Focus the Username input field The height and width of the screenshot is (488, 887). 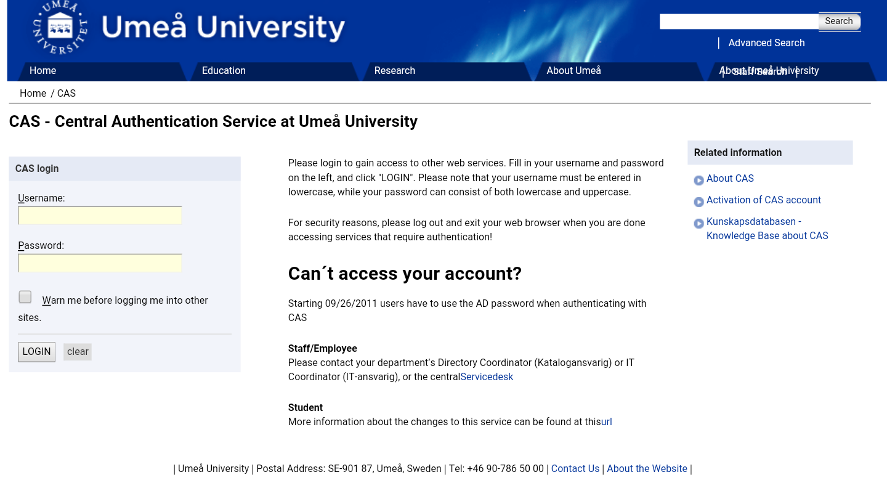pos(100,216)
